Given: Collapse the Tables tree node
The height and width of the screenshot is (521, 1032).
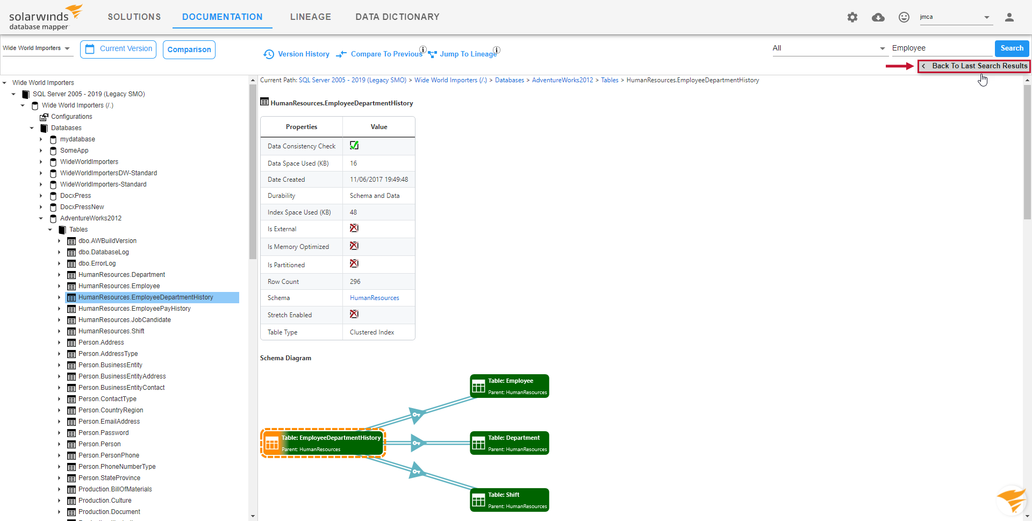Looking at the screenshot, I should 50,230.
